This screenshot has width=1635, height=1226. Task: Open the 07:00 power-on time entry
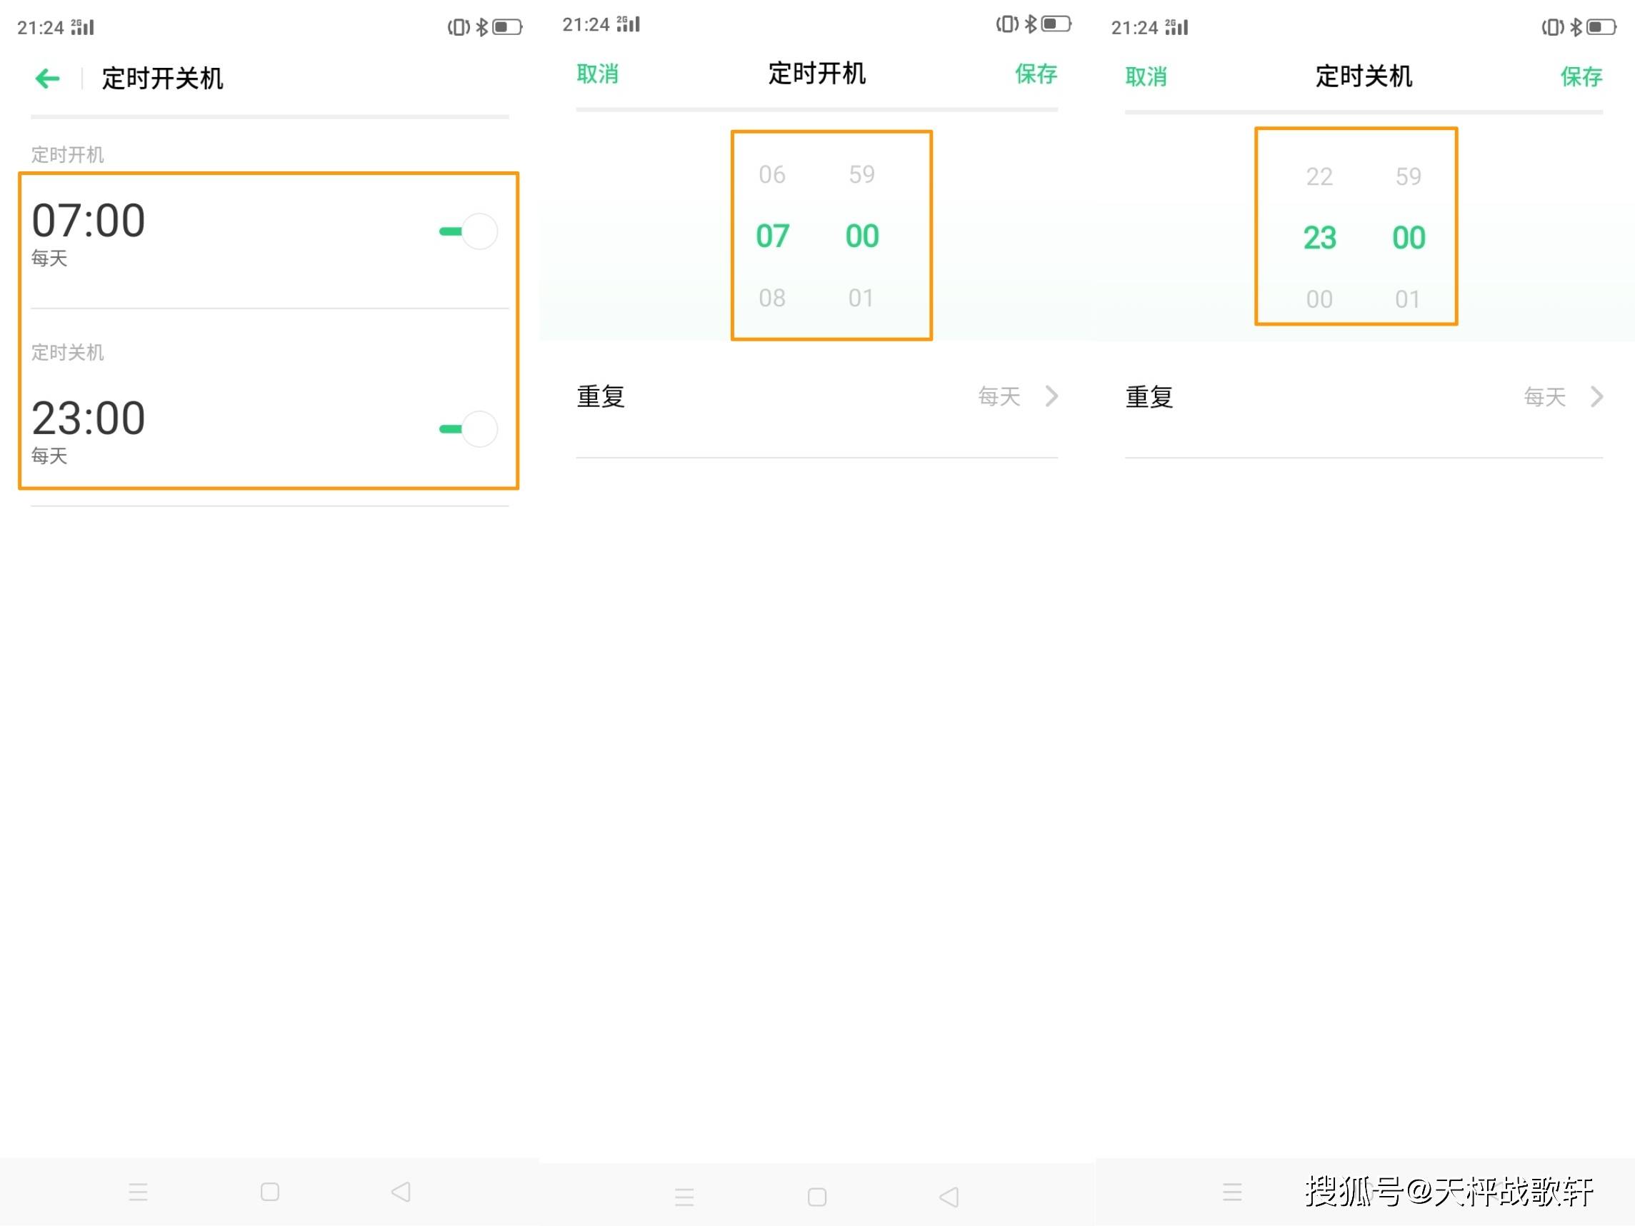270,233
